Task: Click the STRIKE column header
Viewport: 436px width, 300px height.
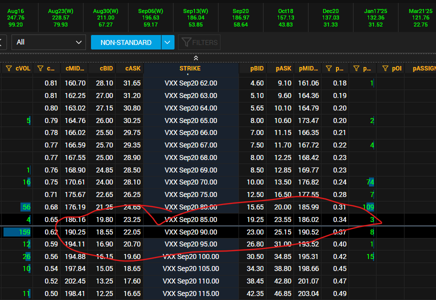Action: point(190,68)
